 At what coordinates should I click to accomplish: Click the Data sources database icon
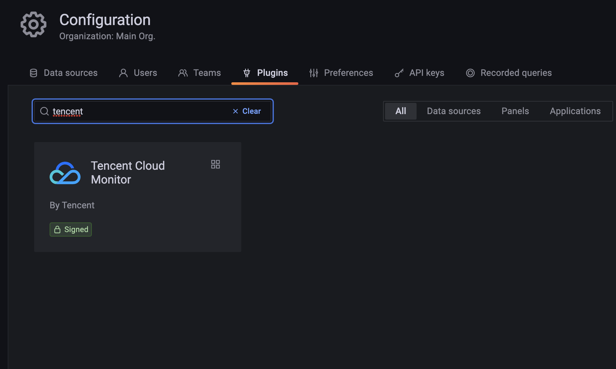coord(33,73)
